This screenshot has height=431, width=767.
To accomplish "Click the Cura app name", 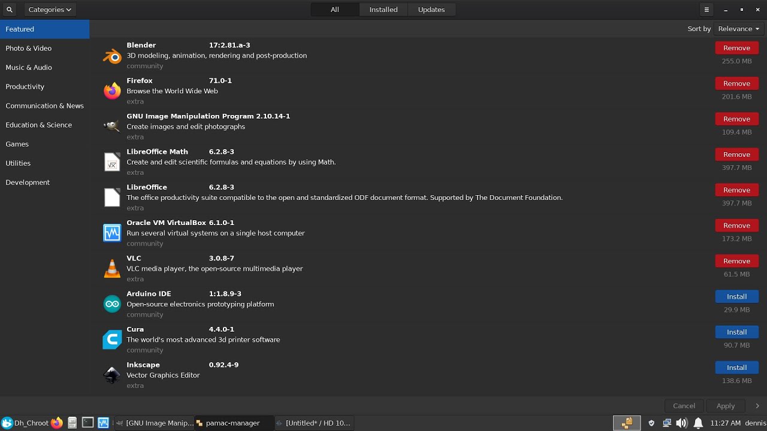I will point(135,329).
